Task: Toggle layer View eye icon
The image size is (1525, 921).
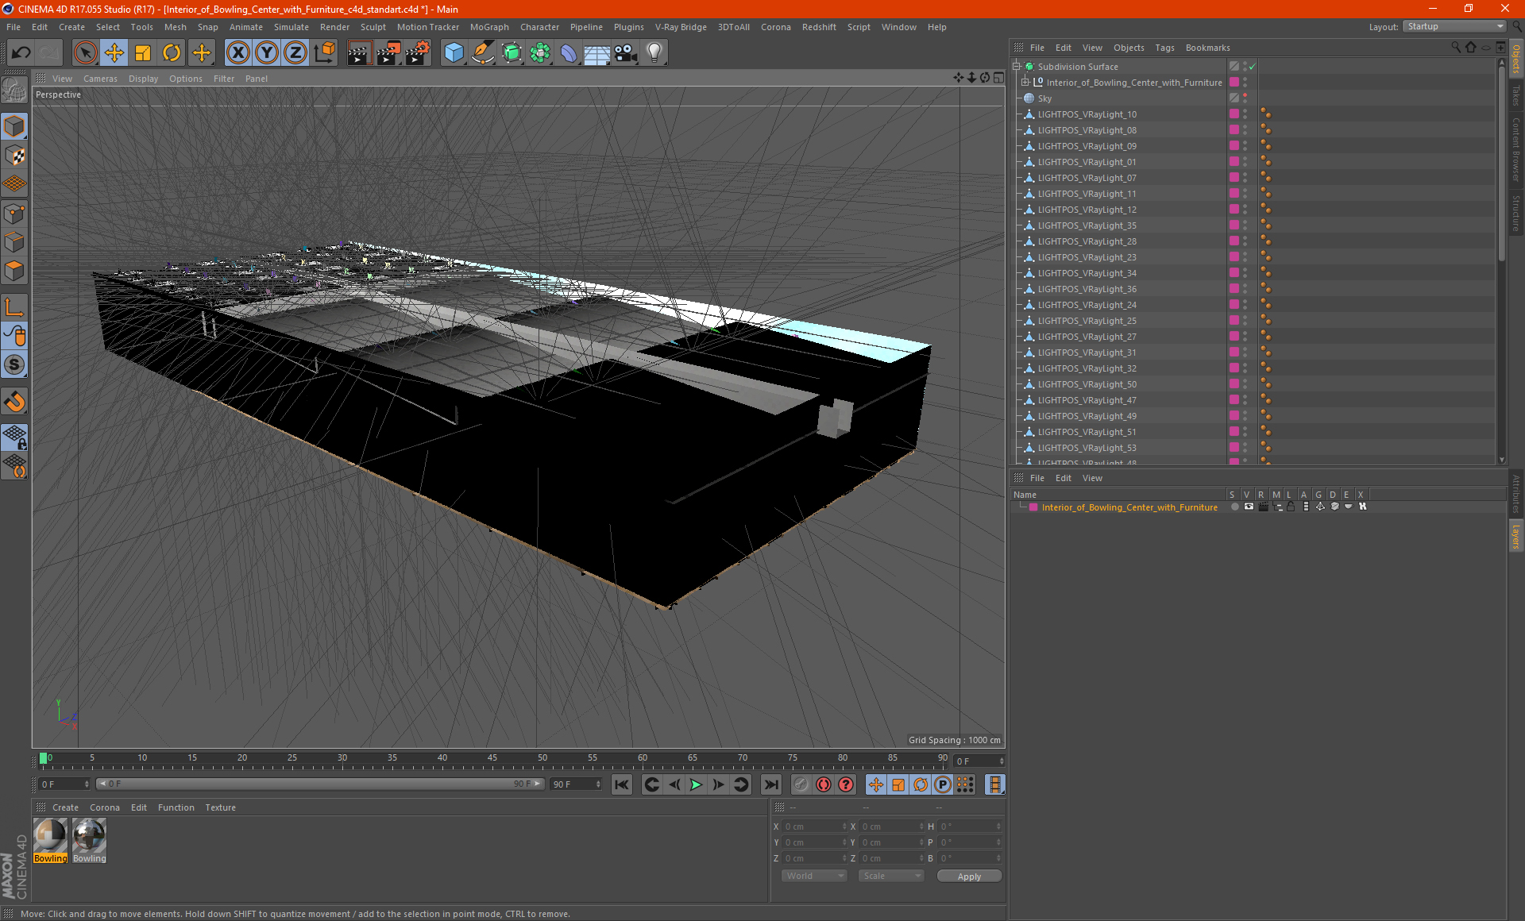Action: pyautogui.click(x=1249, y=507)
